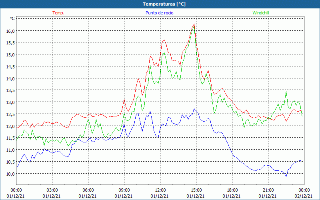
Task: Click the y-axis value '11,5'
Action: (11, 138)
